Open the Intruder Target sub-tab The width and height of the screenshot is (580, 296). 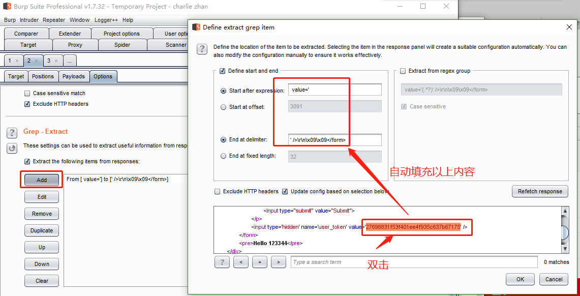click(16, 76)
